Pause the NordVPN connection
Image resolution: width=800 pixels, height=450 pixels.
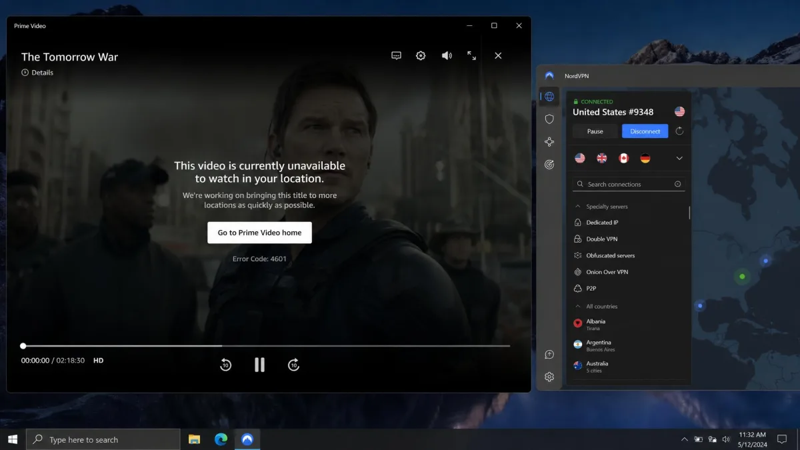pos(595,131)
